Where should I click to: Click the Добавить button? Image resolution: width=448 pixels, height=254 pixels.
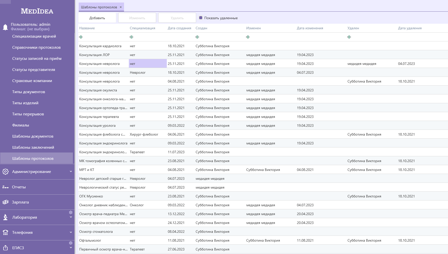[x=97, y=18]
